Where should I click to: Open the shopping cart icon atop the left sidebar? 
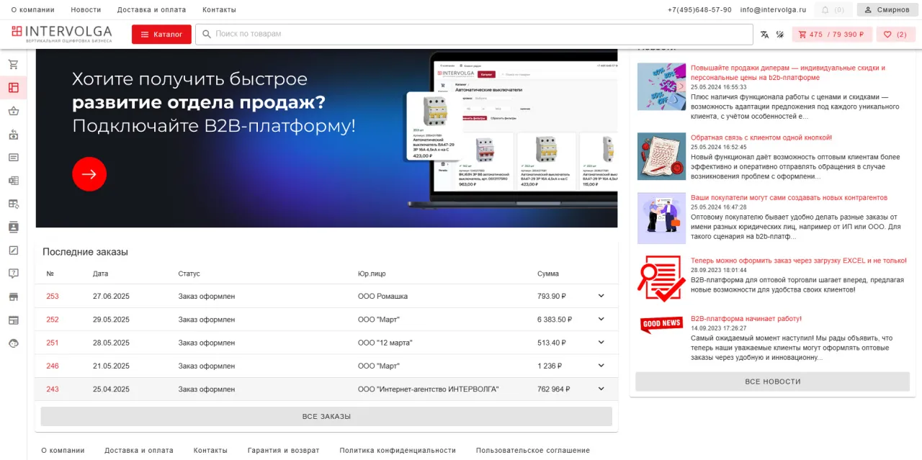[x=13, y=63]
